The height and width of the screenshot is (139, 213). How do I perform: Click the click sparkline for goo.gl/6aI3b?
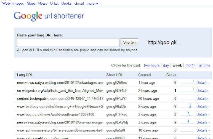click(187, 106)
